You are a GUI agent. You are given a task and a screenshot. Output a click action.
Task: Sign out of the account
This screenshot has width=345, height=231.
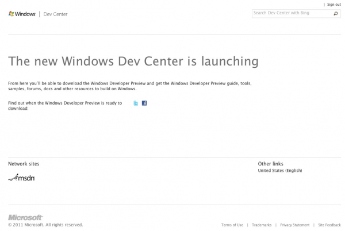(333, 5)
